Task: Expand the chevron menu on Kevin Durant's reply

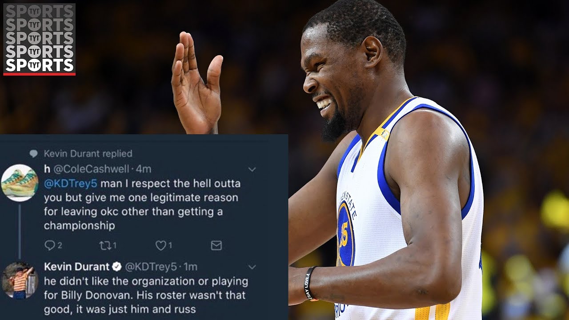Action: [252, 267]
